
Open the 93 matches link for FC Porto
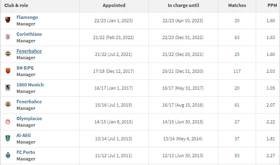pos(237,156)
